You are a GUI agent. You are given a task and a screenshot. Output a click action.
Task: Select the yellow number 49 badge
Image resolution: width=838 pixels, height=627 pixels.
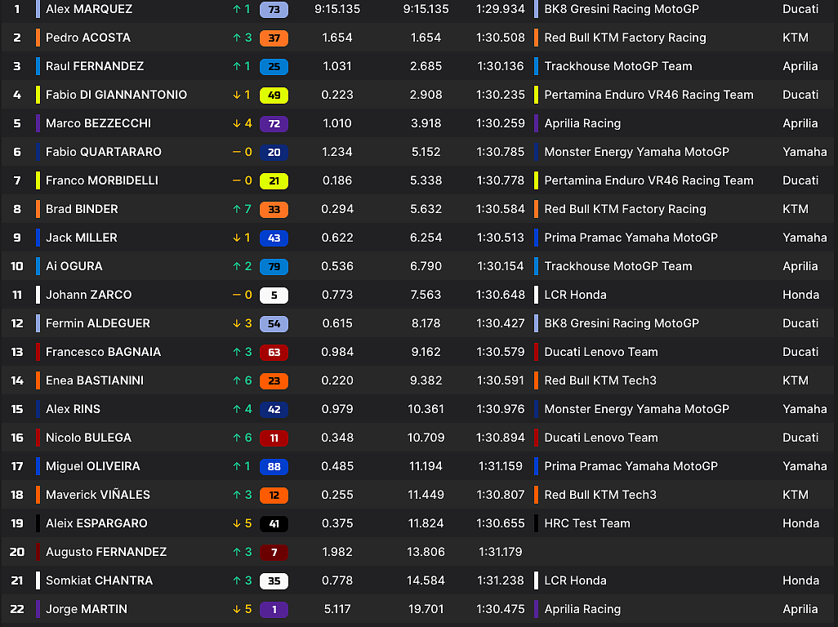coord(274,95)
